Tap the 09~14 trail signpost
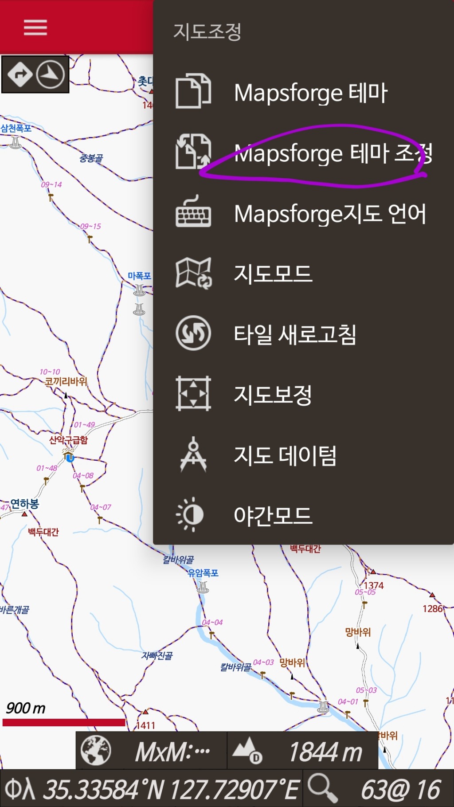This screenshot has width=454, height=807. (51, 197)
